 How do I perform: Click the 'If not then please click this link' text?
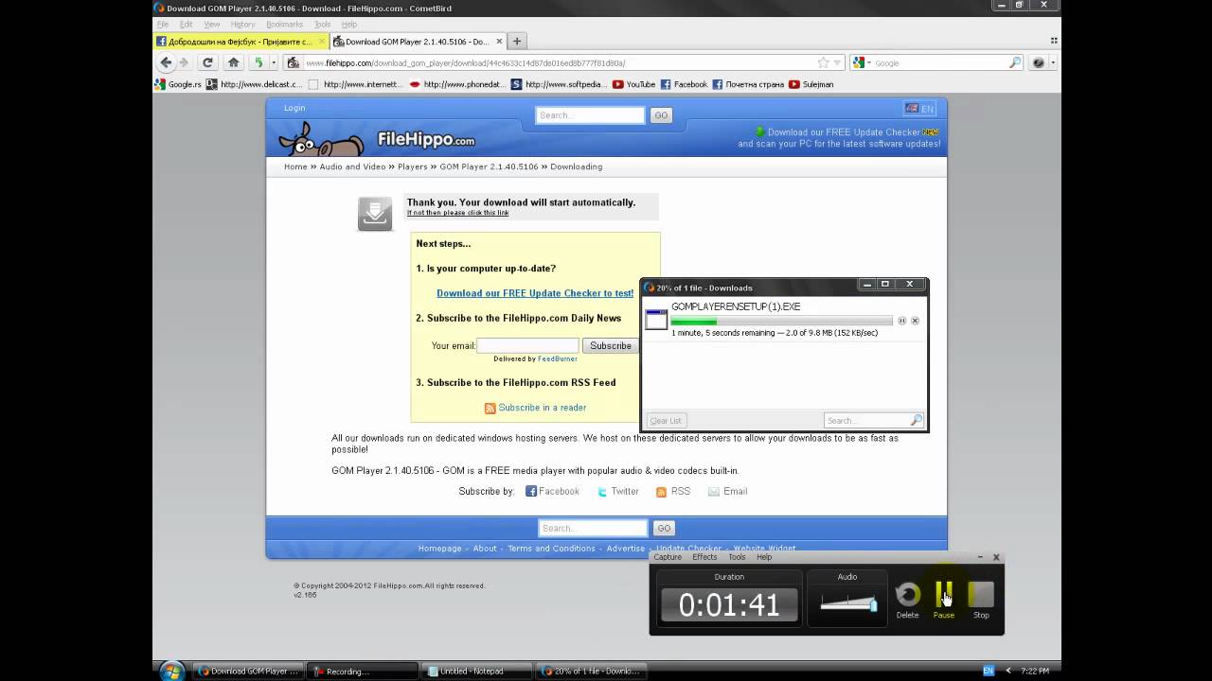457,213
